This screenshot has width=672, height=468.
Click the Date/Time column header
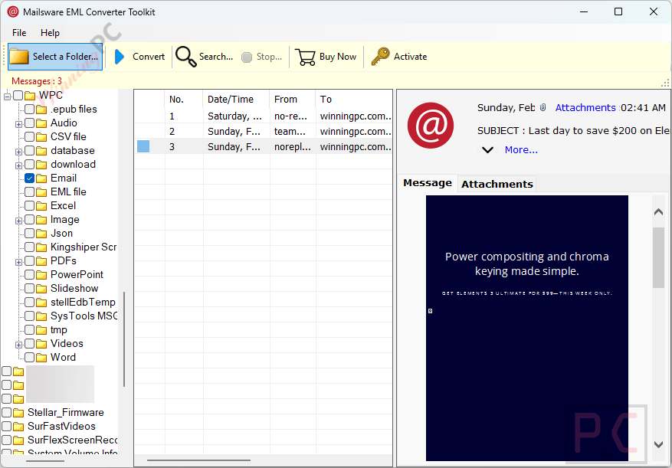point(237,100)
